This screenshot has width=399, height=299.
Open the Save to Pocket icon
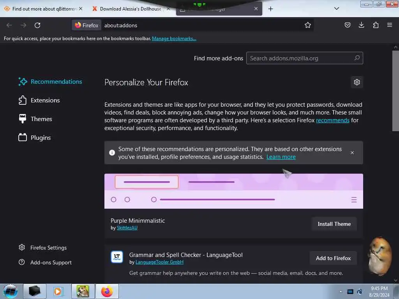[x=347, y=25]
